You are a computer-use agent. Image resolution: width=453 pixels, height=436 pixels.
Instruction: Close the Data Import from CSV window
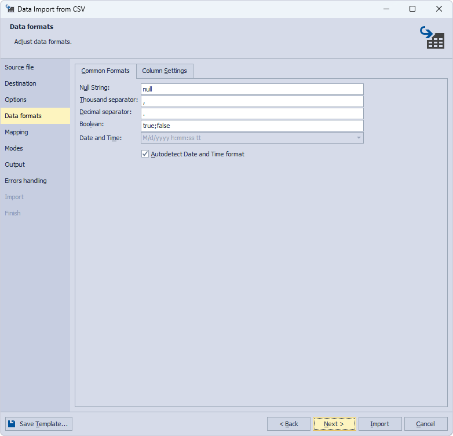tap(439, 9)
